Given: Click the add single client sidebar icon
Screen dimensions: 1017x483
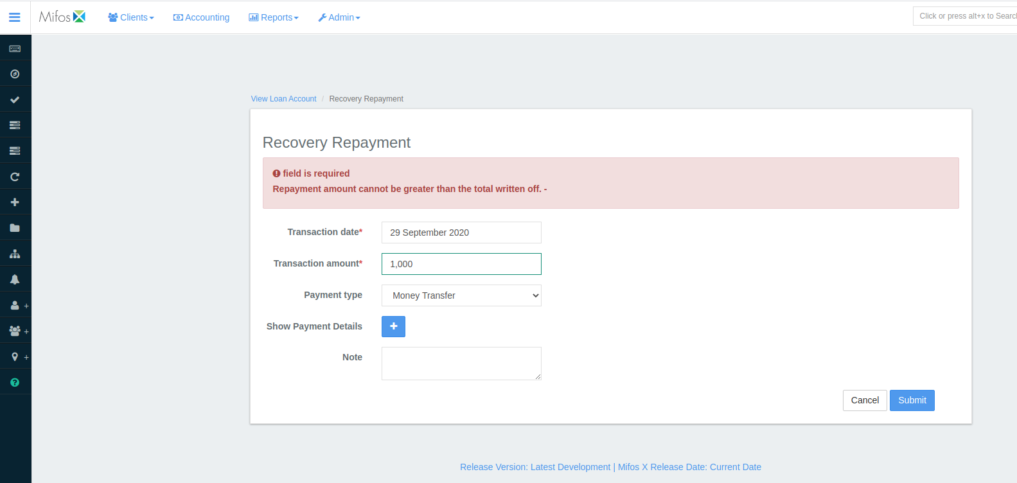Looking at the screenshot, I should pyautogui.click(x=19, y=305).
